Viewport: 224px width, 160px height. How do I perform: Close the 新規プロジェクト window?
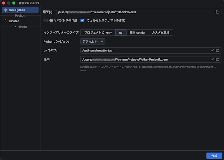(x=3, y=3)
